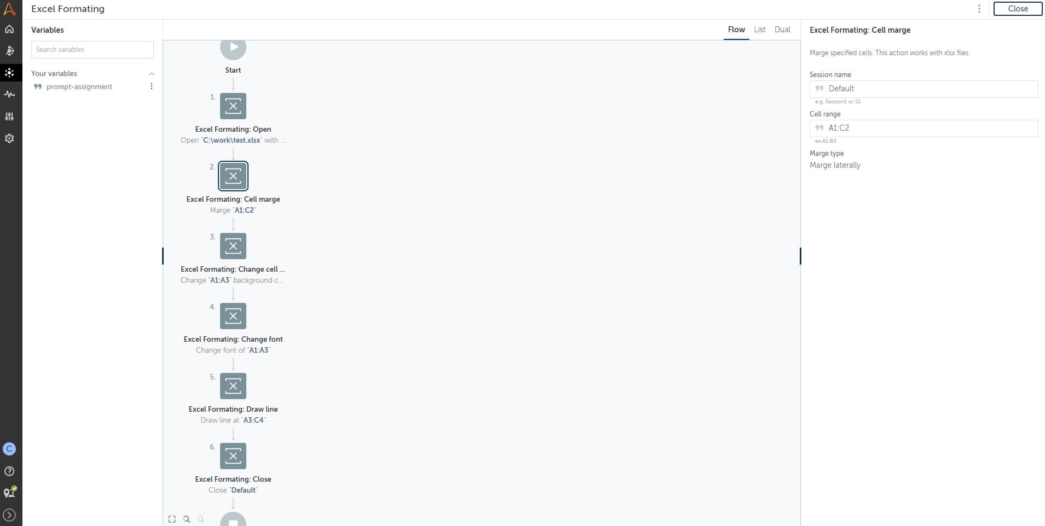Select the Excel Formating: Draw line node
Viewport: 1045px width, 526px height.
coord(233,386)
